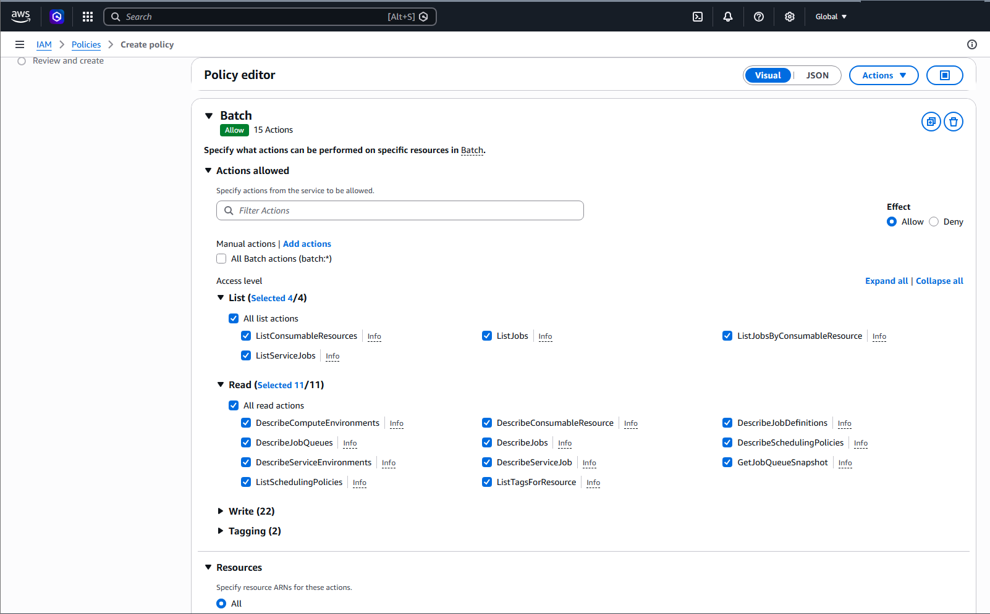Select the Allow effect radio
Screen dimensions: 990x614
point(892,222)
